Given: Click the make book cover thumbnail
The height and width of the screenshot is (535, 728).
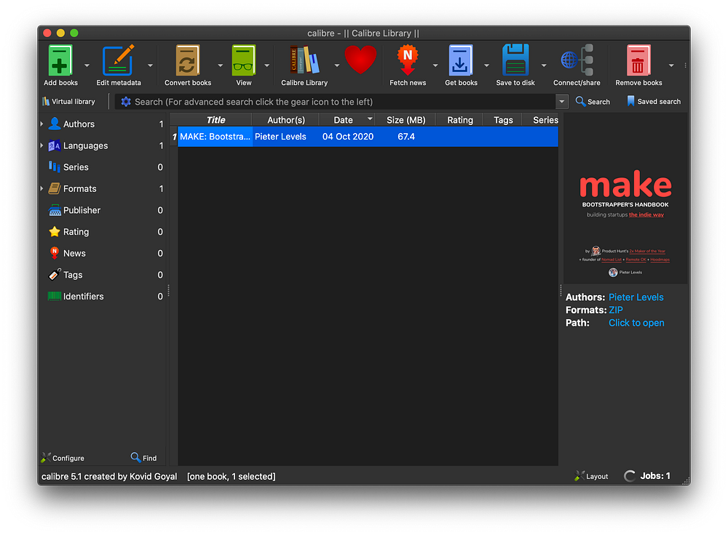Looking at the screenshot, I should 625,198.
